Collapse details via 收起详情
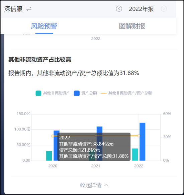Screen dimensions: 184x195 click(94, 185)
